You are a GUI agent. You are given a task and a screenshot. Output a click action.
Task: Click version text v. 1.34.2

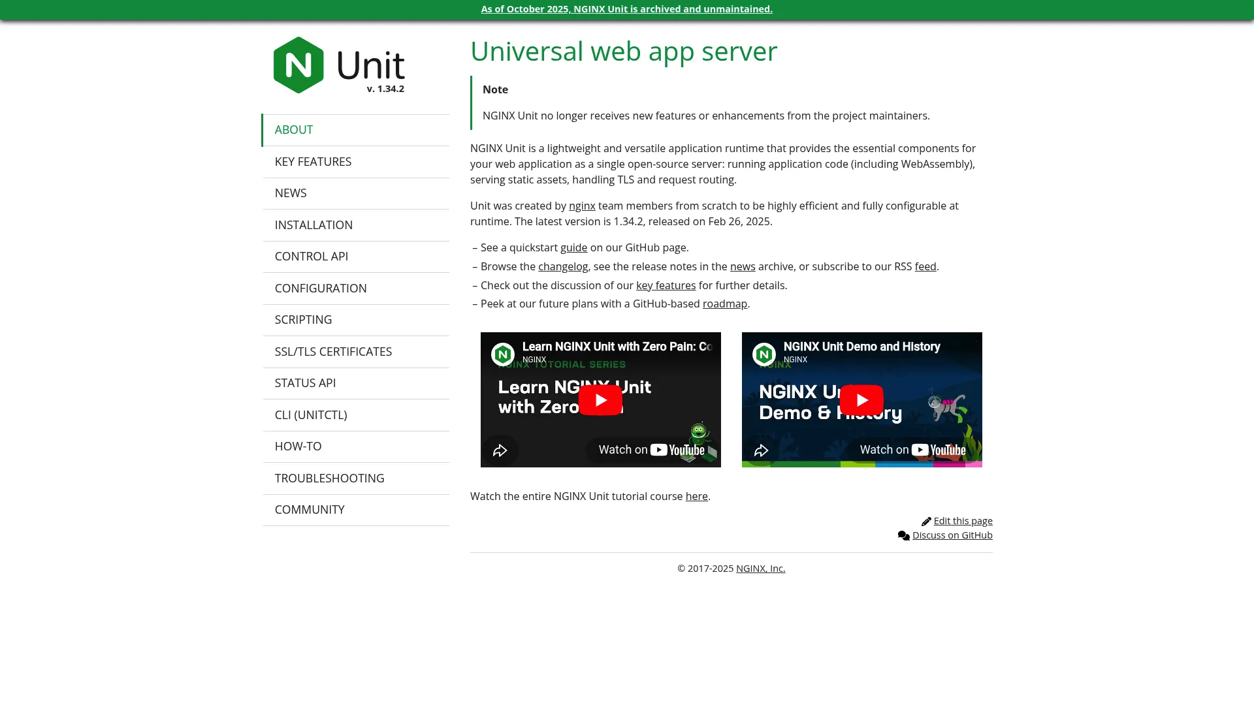[x=385, y=89]
